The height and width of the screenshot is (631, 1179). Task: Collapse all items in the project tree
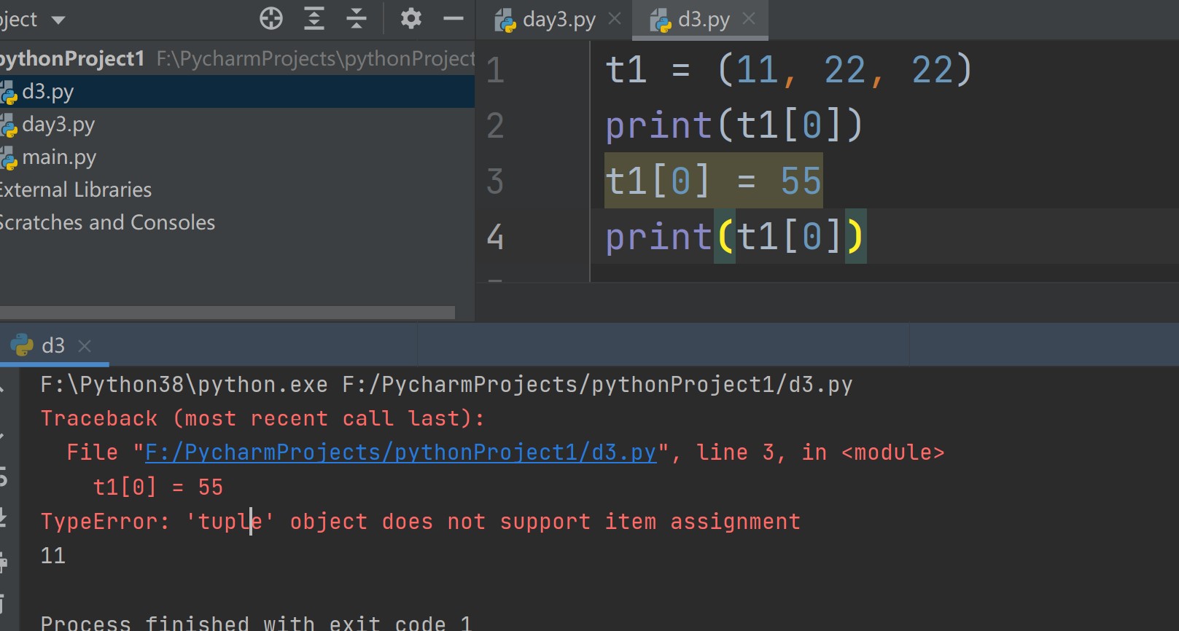[357, 18]
